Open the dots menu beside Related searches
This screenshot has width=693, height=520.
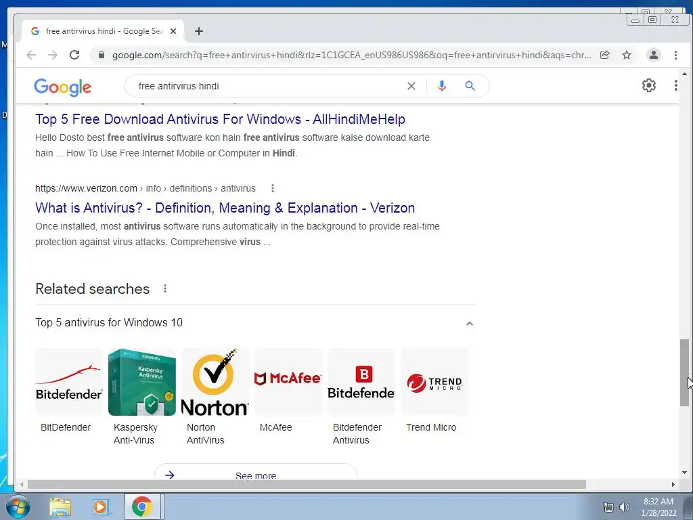[165, 288]
